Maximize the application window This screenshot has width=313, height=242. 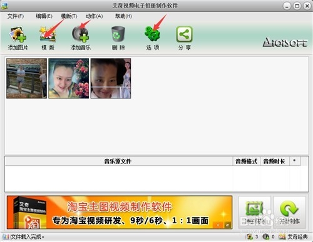pyautogui.click(x=297, y=6)
